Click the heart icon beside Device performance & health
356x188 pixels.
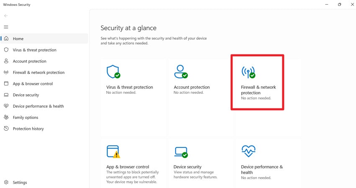click(x=6, y=106)
